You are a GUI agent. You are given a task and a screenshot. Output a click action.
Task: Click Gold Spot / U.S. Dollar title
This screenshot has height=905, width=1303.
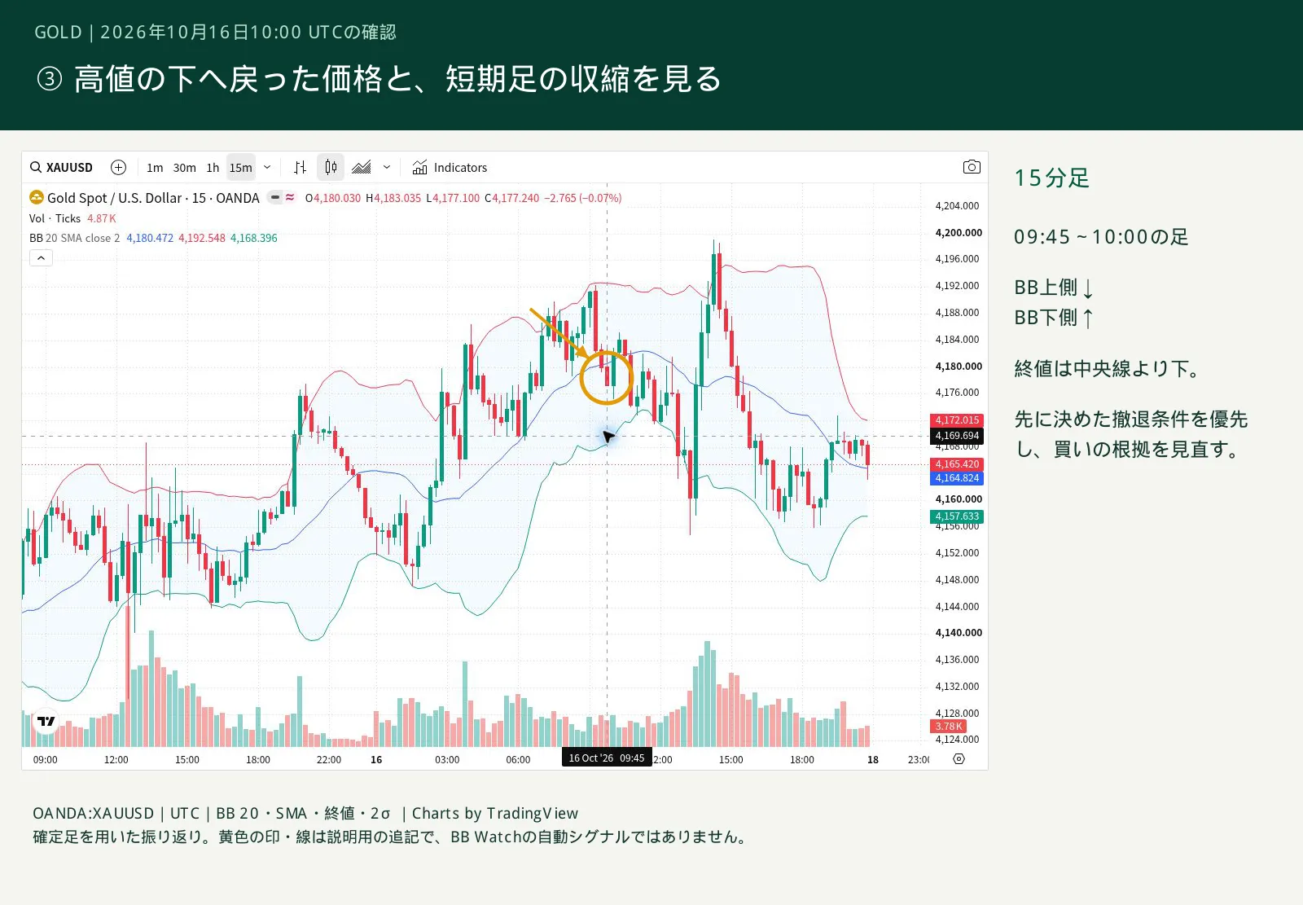coord(153,198)
